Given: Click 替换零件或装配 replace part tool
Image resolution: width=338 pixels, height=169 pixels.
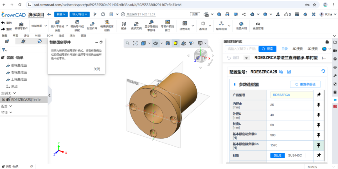Looking at the screenshot, I should tap(77, 26).
